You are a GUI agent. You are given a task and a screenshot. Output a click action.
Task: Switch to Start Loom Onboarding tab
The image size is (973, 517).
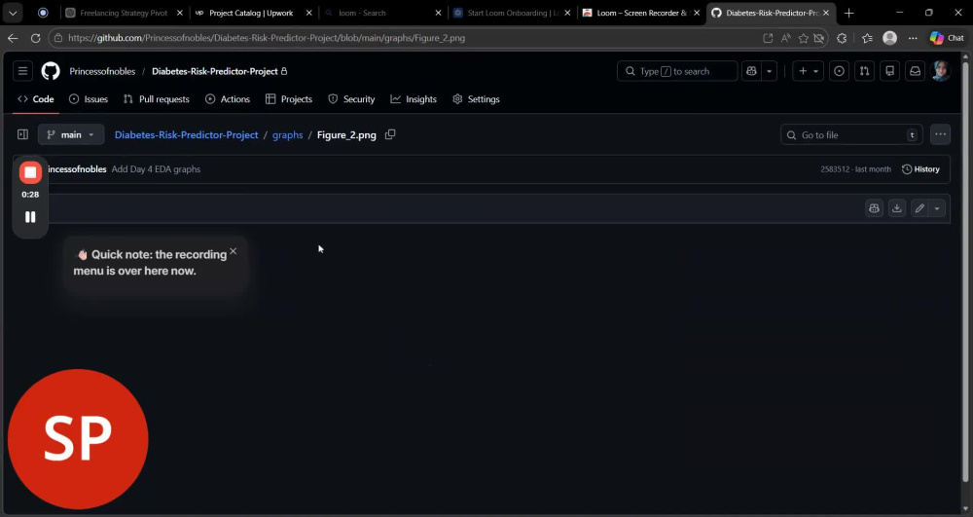point(510,13)
